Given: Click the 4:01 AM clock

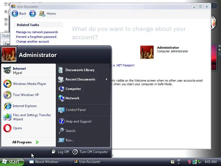Looking at the screenshot, I should pos(211,162).
